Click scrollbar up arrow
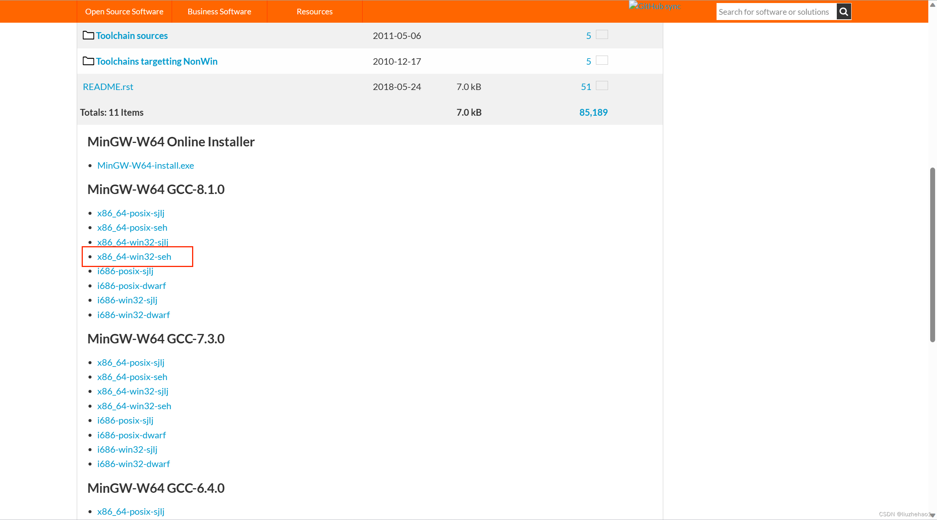937x520 pixels. click(x=932, y=4)
